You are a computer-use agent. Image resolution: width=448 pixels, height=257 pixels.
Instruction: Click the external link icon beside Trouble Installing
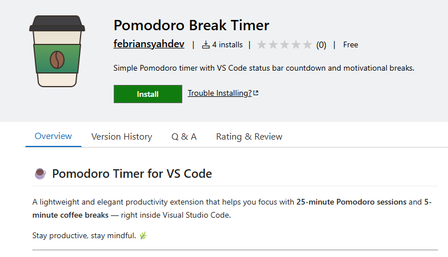(x=256, y=93)
